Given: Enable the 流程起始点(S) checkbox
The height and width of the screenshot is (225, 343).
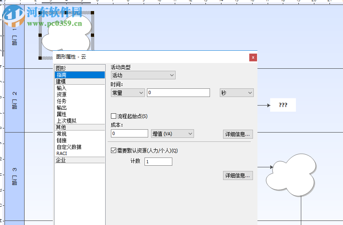Looking at the screenshot, I should point(113,116).
